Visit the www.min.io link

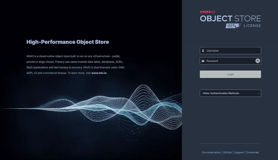point(99,73)
